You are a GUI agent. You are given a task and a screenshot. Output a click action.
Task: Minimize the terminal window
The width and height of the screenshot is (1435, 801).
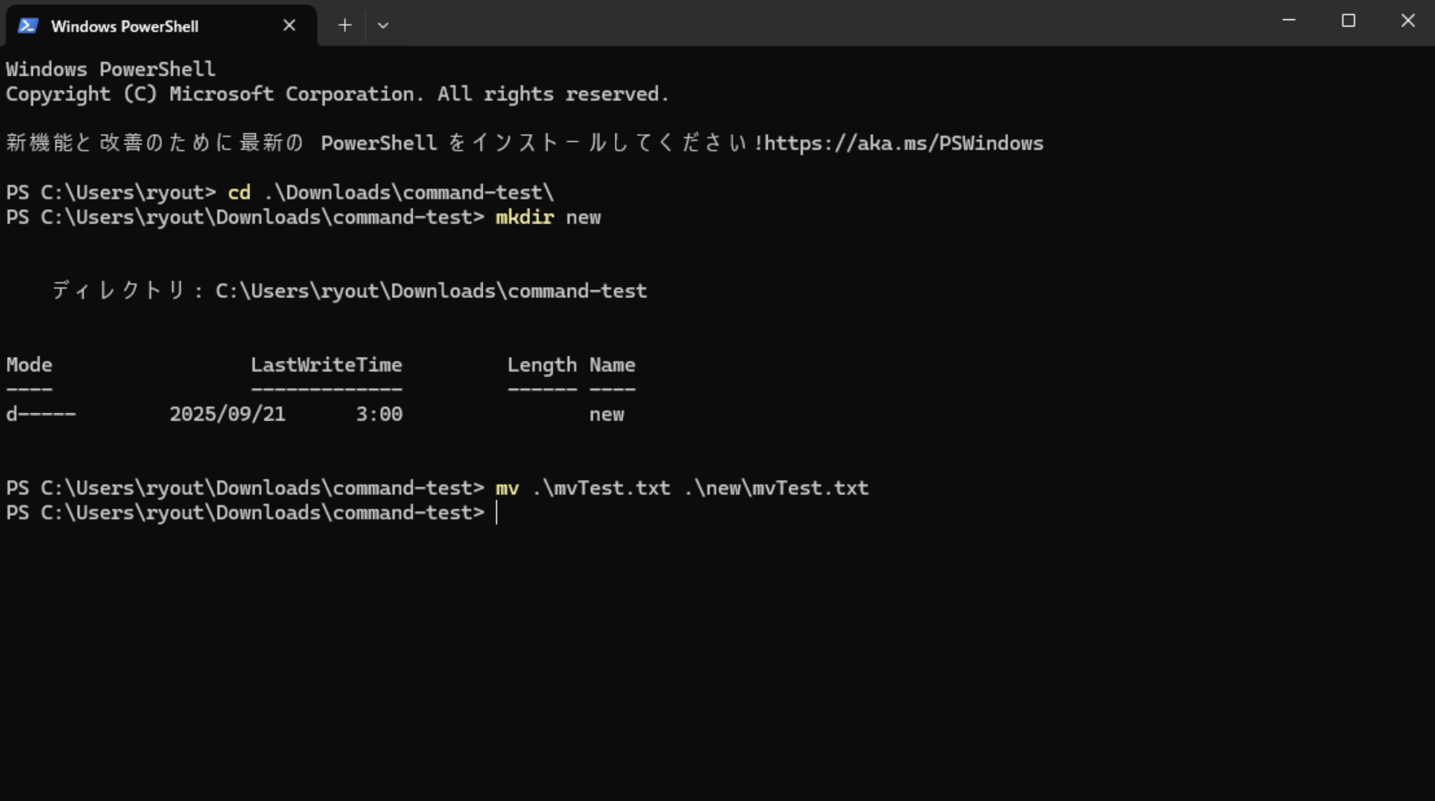point(1288,21)
